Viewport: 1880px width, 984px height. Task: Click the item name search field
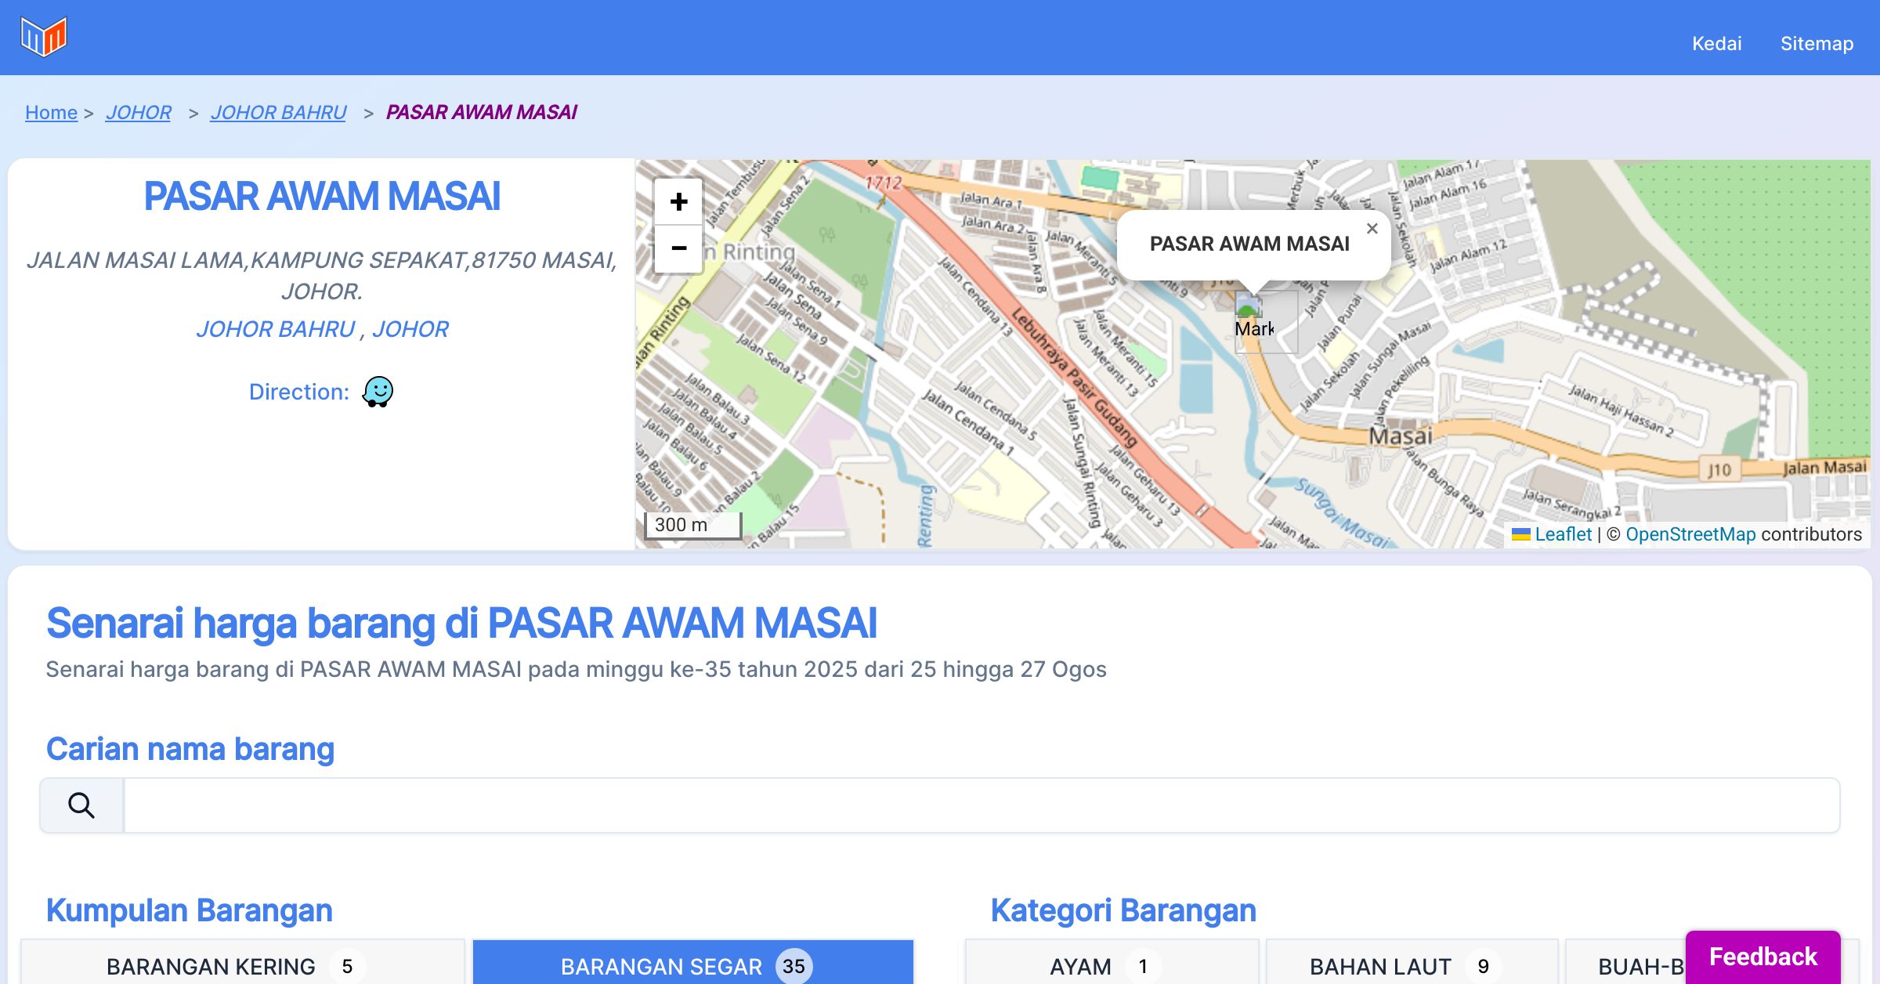point(981,805)
